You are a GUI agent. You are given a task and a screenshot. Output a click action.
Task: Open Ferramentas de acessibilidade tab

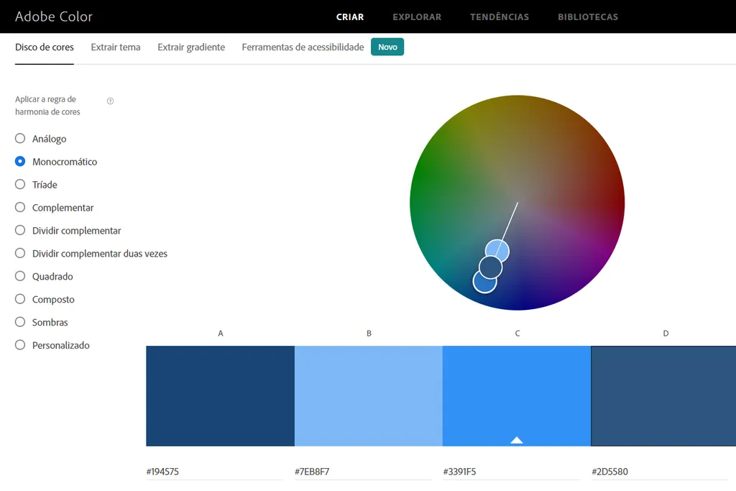tap(303, 47)
